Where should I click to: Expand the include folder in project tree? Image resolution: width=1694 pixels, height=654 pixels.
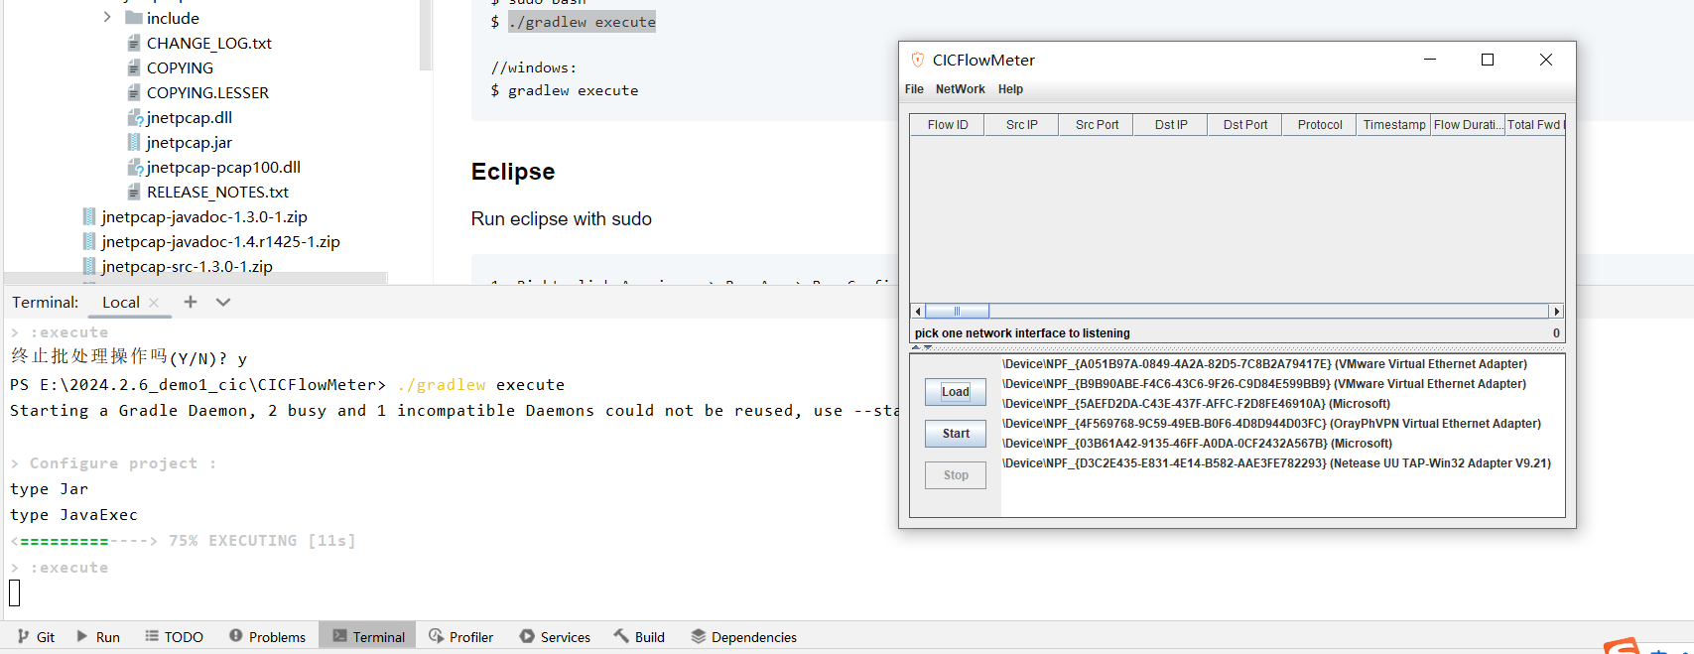pyautogui.click(x=107, y=17)
